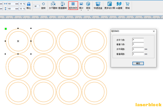The height and width of the screenshot is (108, 163).
Task: Click the green anchor square on canvas
Action: click(6, 29)
